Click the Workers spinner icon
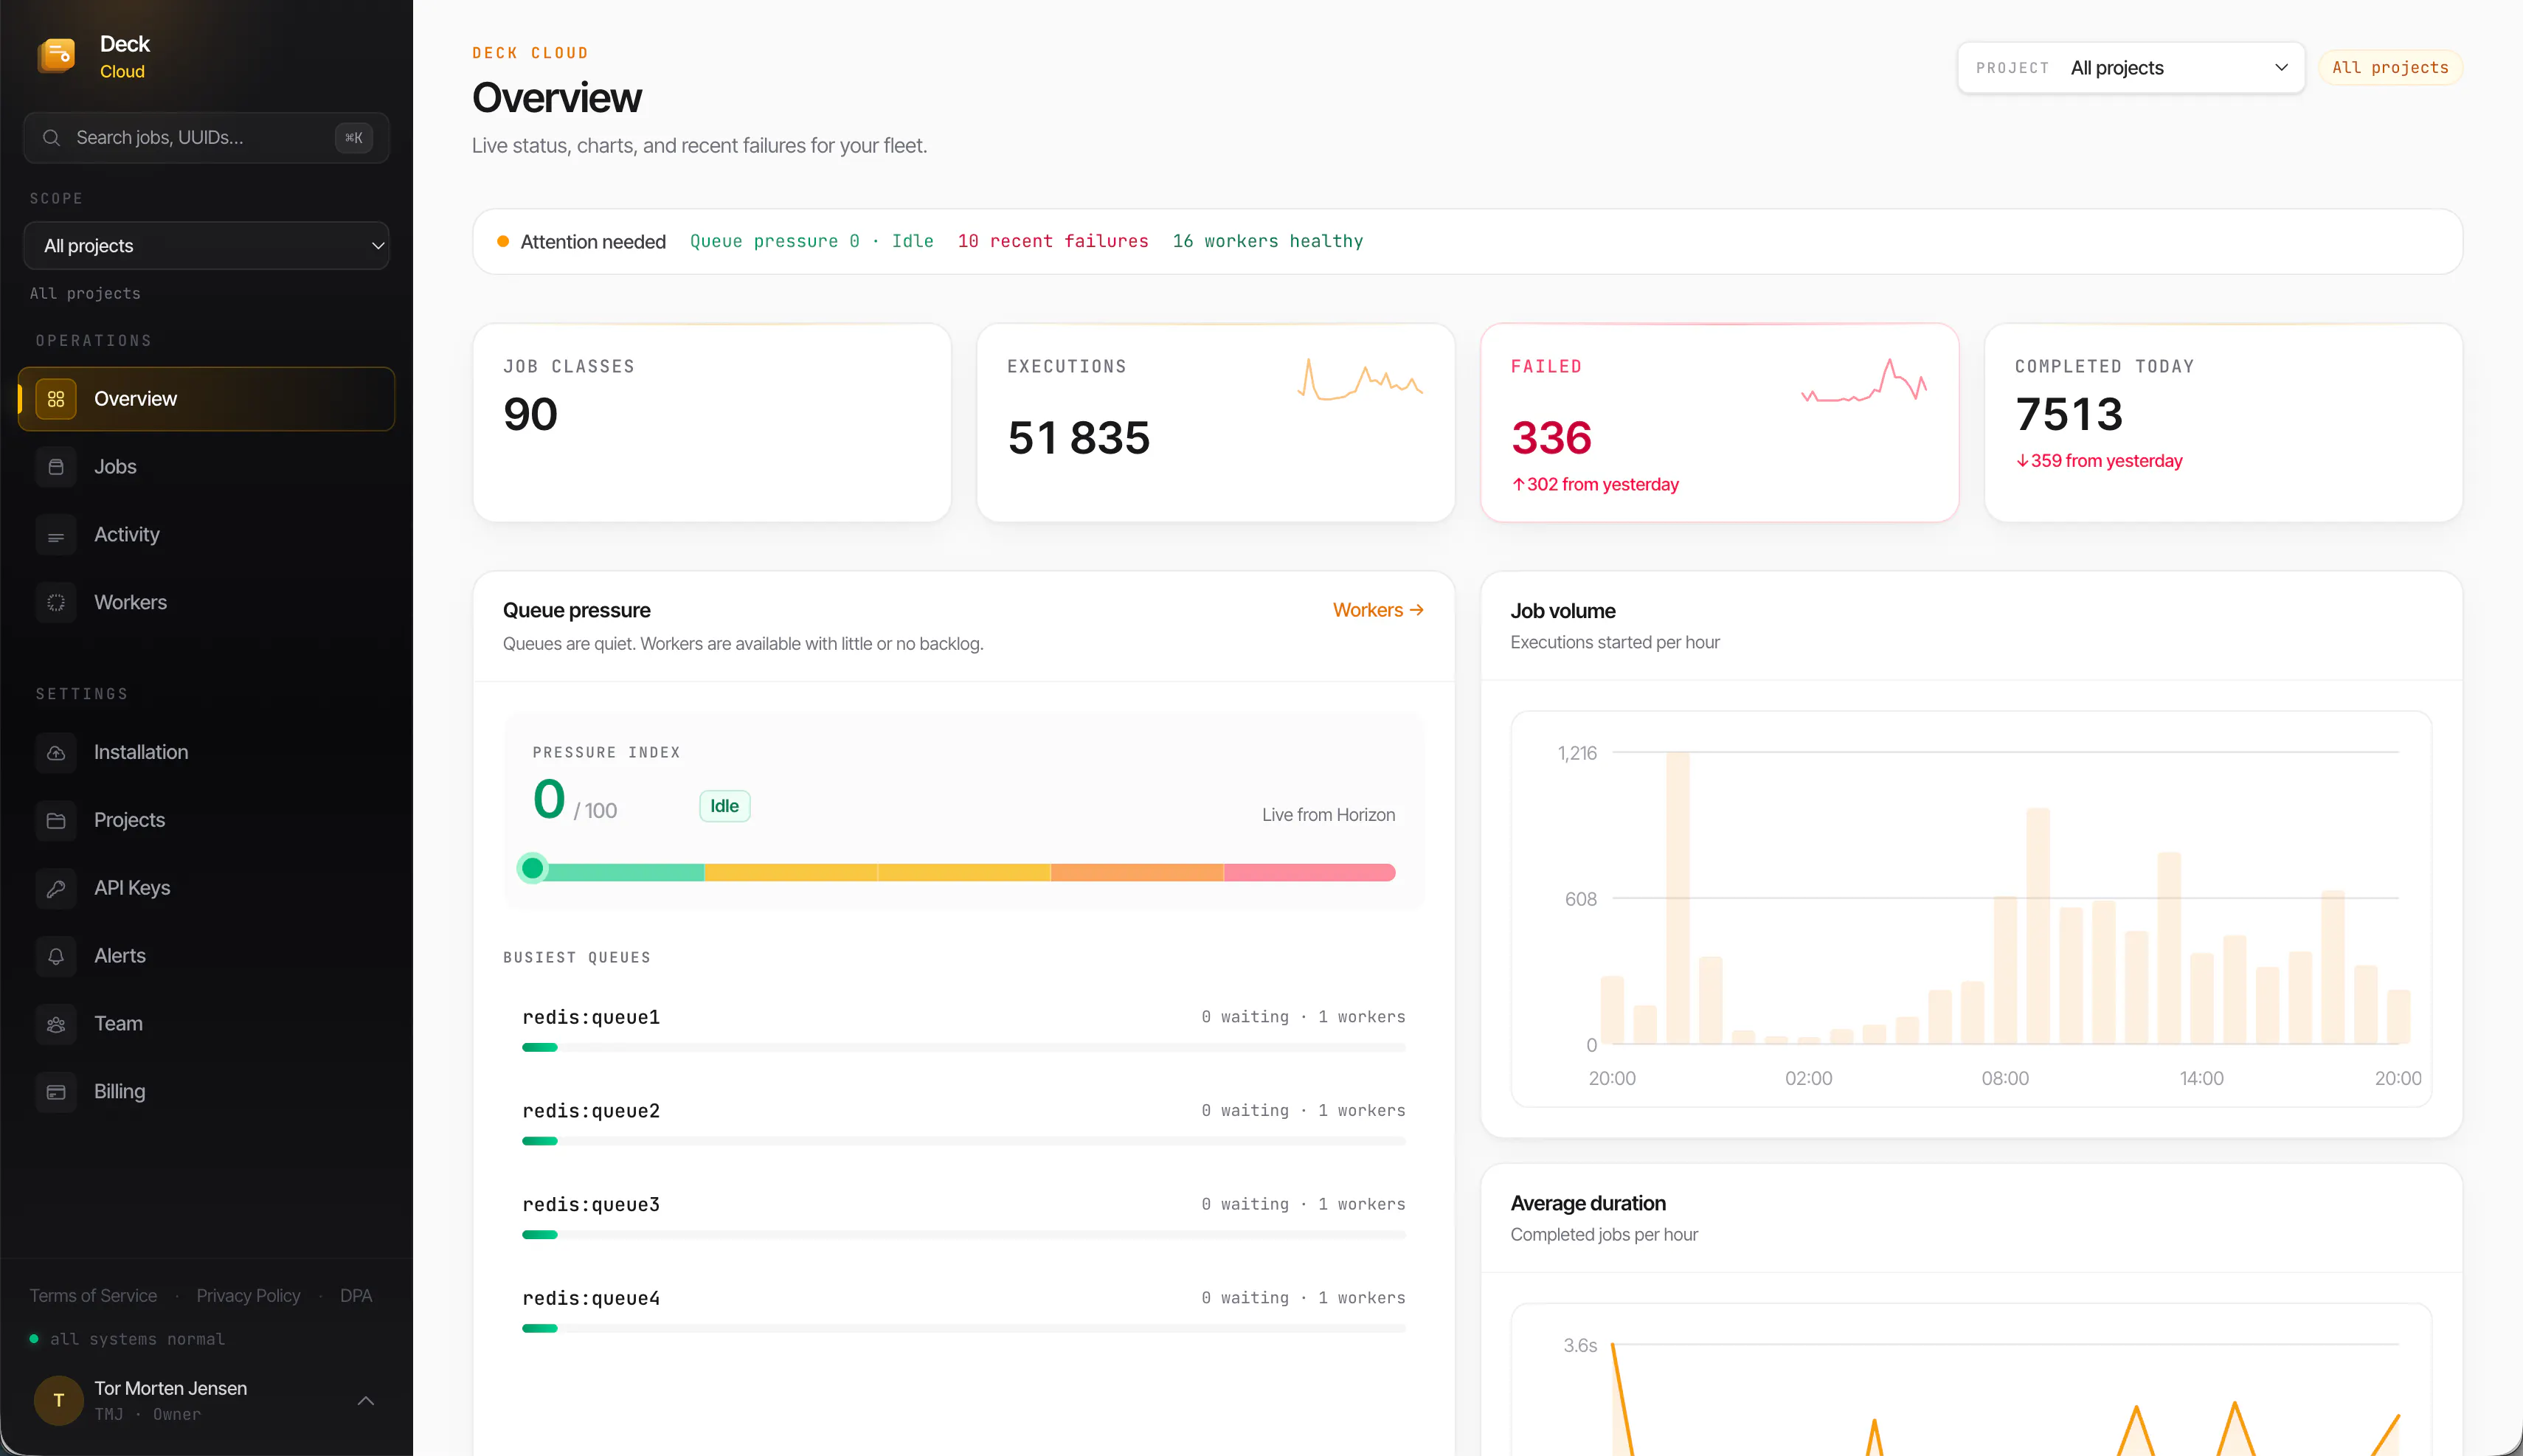Screen dimensions: 2523x1456 56,603
